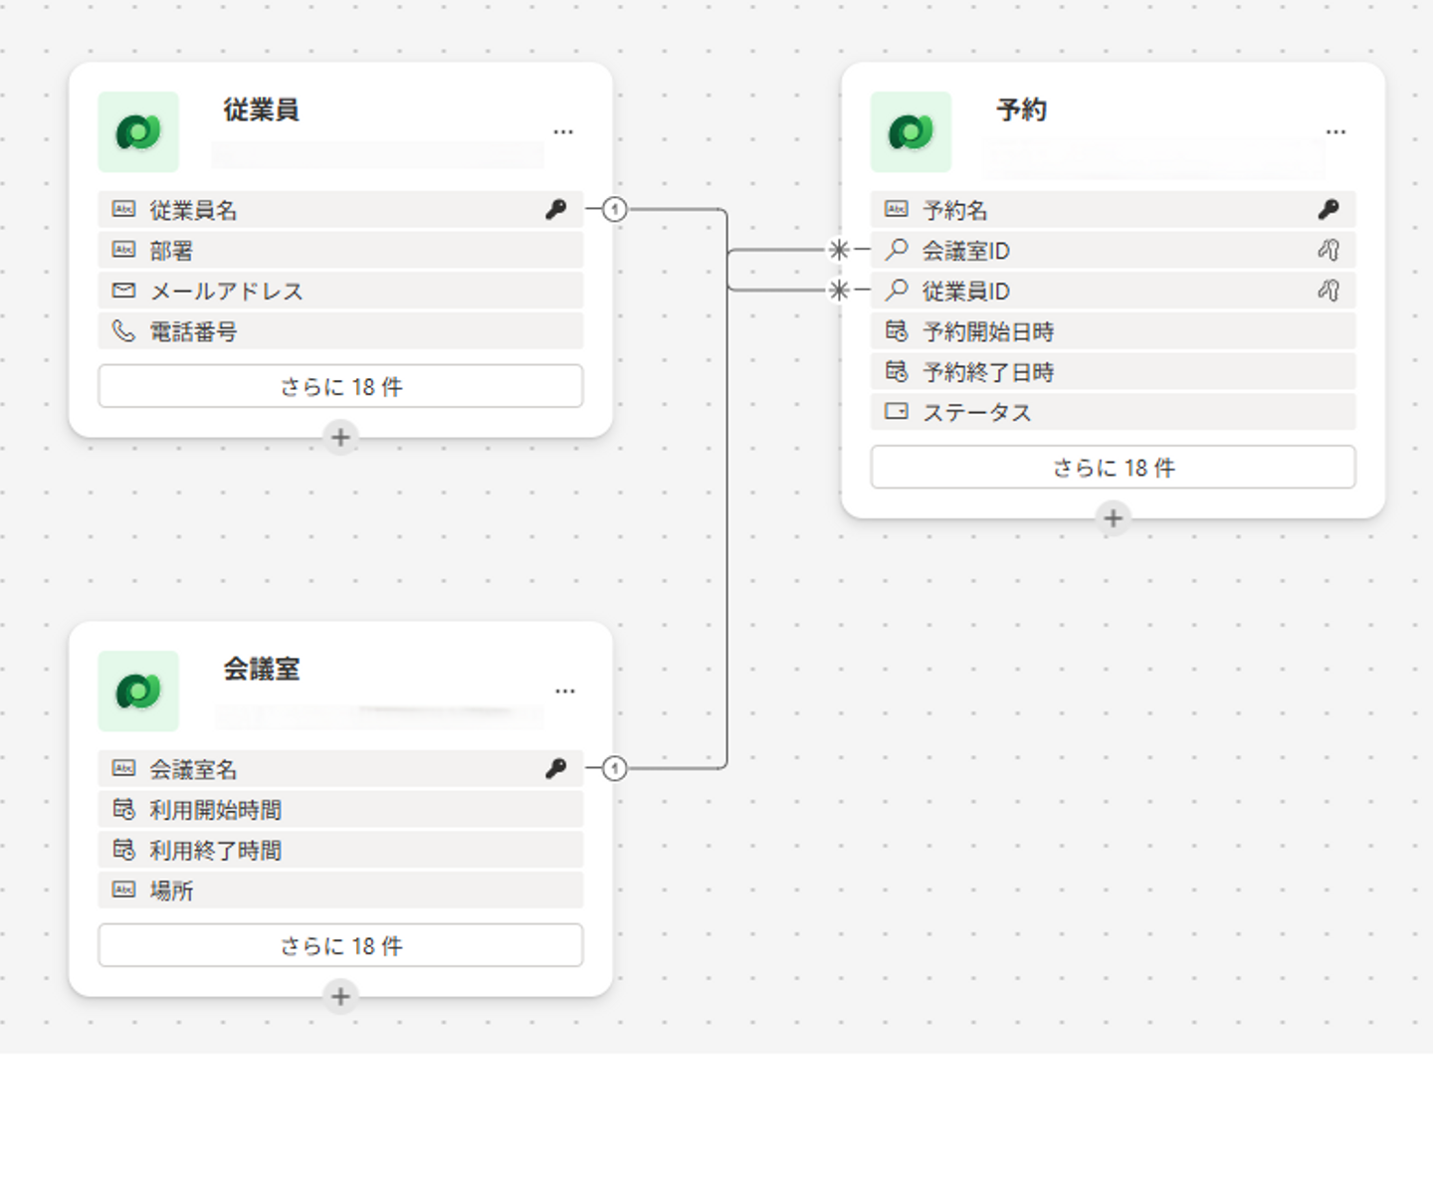Click the 従業員 table Dataverse icon
Viewport: 1433px width, 1192px height.
pyautogui.click(x=138, y=132)
